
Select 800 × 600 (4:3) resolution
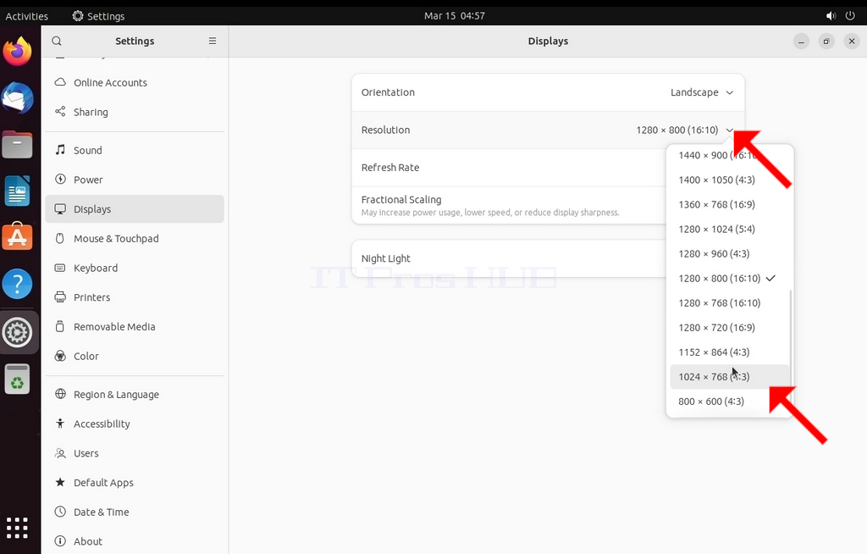(x=730, y=402)
